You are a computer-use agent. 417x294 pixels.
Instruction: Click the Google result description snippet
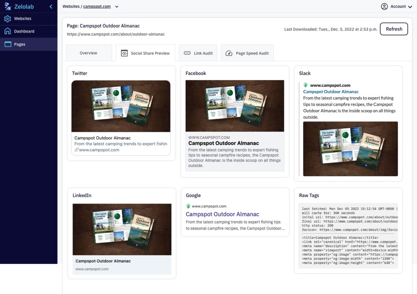[x=235, y=225]
